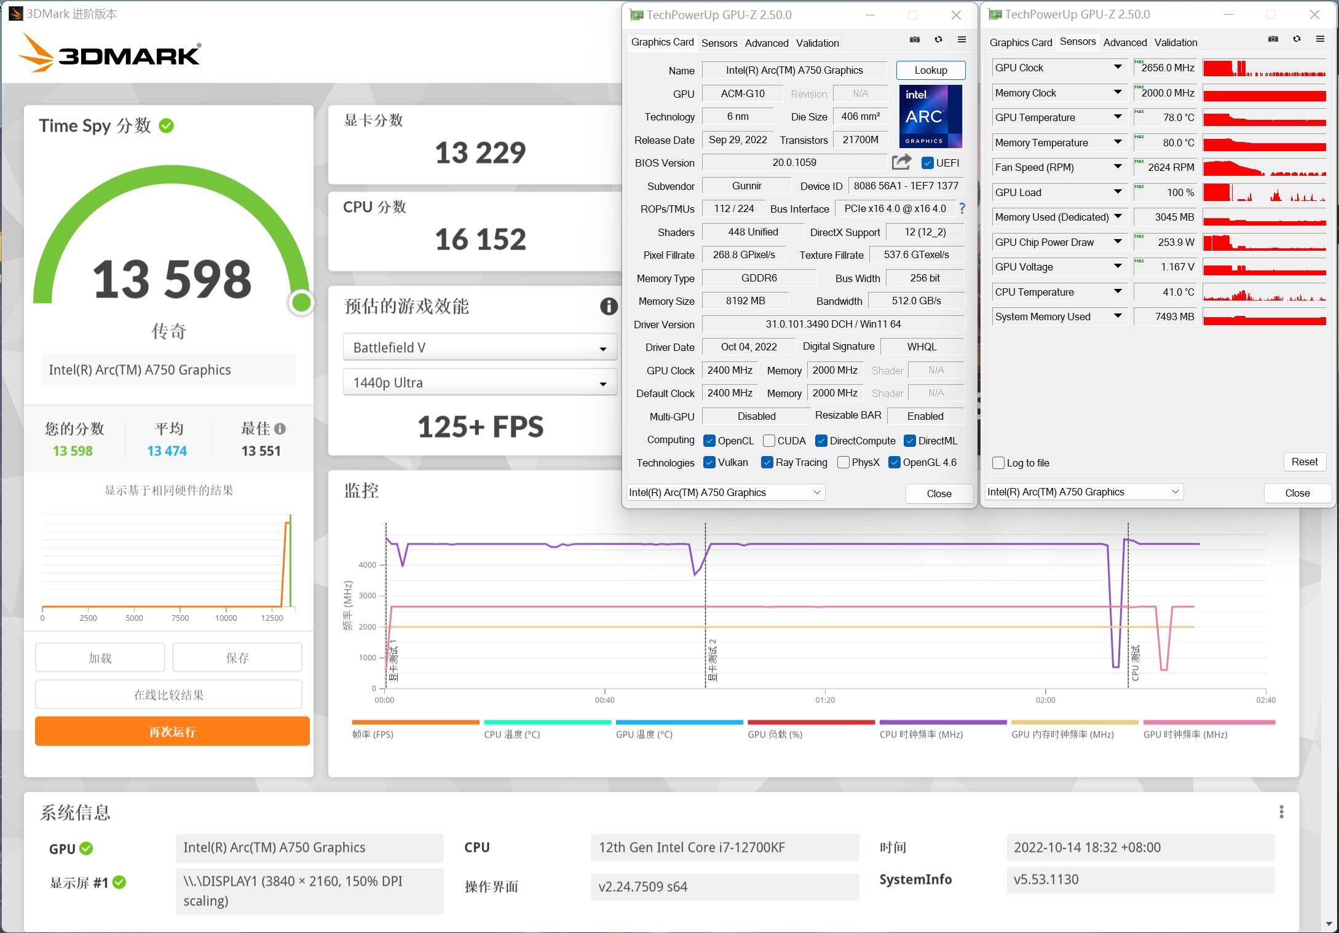
Task: Click the GPU Load usage graph
Action: coord(1264,192)
